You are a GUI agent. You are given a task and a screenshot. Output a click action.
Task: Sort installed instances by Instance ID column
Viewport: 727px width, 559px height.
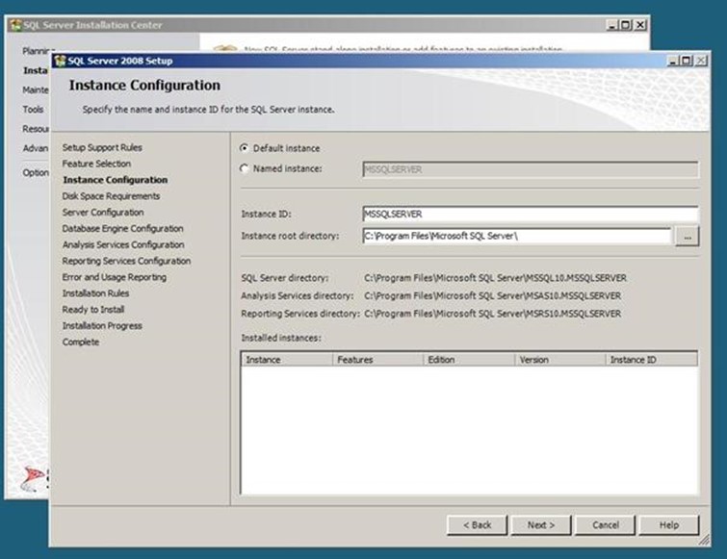[652, 360]
